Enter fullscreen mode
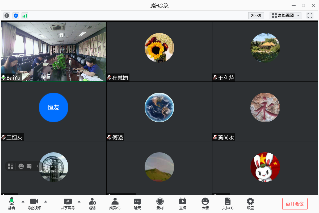The width and height of the screenshot is (319, 213). [x=310, y=15]
